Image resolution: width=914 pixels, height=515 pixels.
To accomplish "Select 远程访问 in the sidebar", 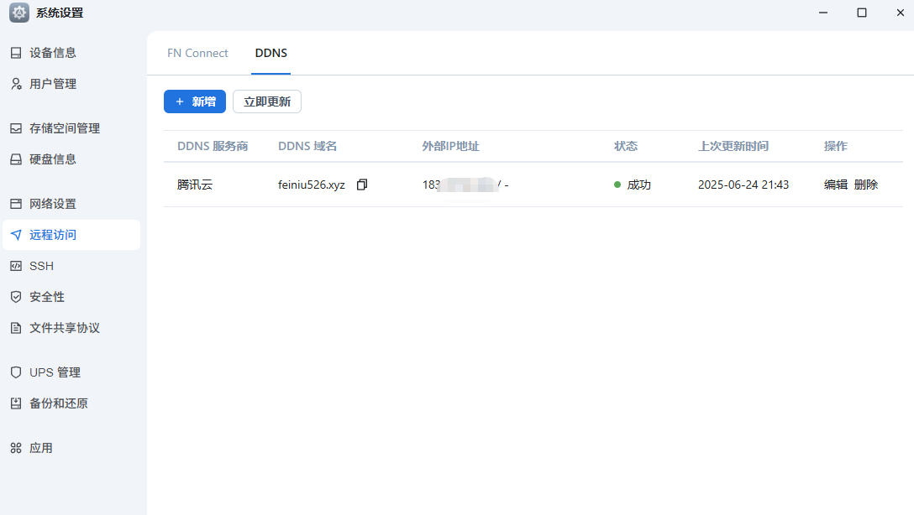I will 71,235.
